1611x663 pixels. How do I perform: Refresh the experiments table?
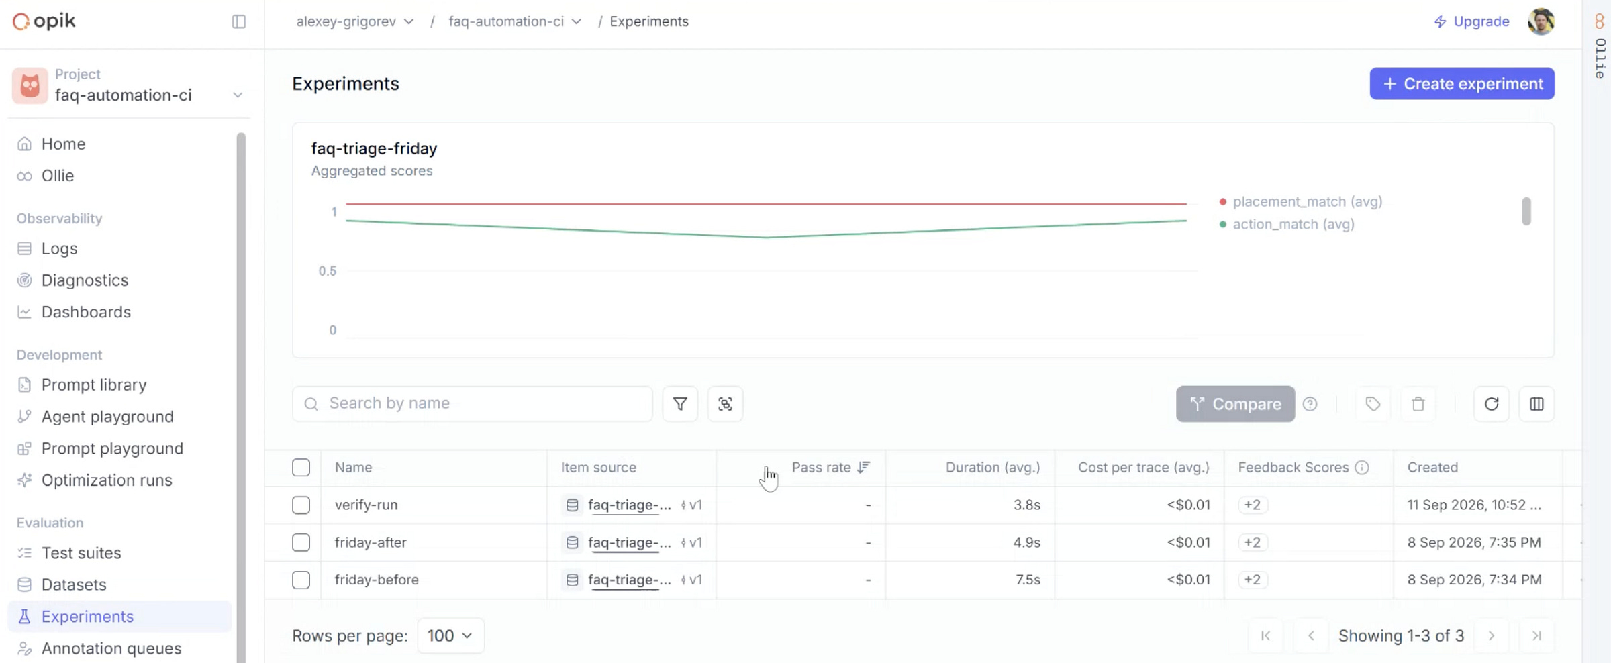click(x=1492, y=404)
